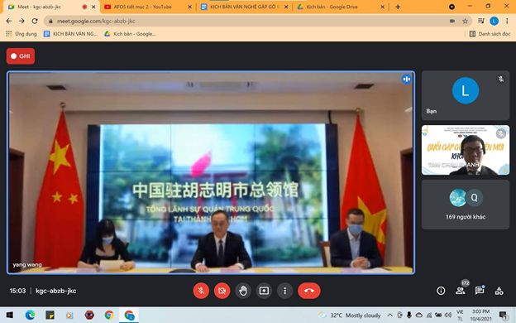This screenshot has height=323, width=516.
Task: Click the meet.google.com address bar
Action: click(250, 21)
